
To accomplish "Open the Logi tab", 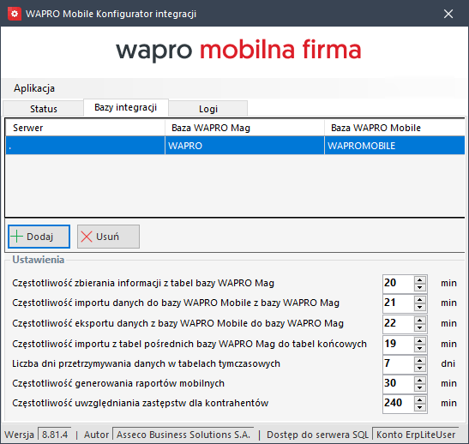I will coord(208,109).
